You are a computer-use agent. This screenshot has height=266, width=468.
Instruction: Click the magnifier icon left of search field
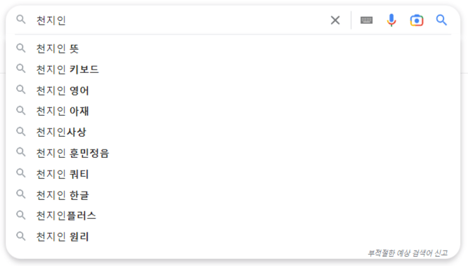[21, 20]
